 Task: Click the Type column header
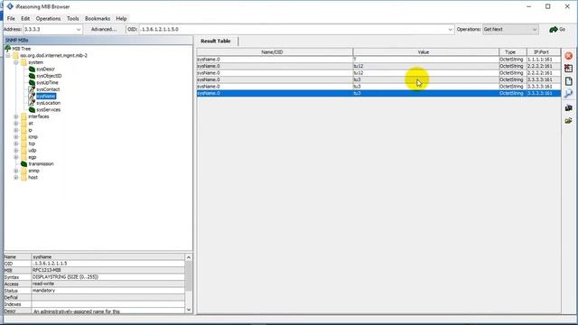coord(512,52)
